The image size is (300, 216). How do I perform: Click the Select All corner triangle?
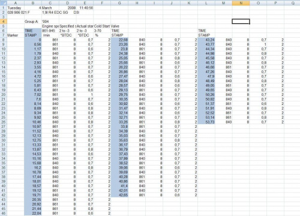tap(4, 3)
